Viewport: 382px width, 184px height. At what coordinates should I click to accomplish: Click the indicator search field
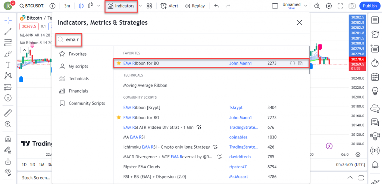click(x=181, y=40)
